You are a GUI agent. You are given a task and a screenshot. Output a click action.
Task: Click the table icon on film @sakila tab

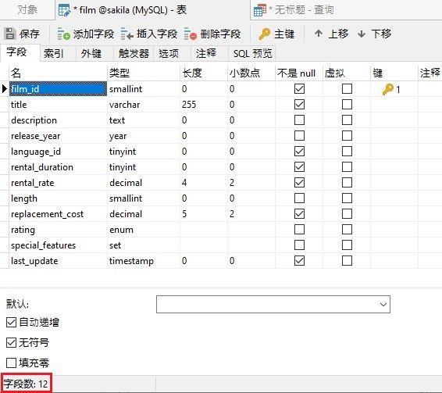65,10
